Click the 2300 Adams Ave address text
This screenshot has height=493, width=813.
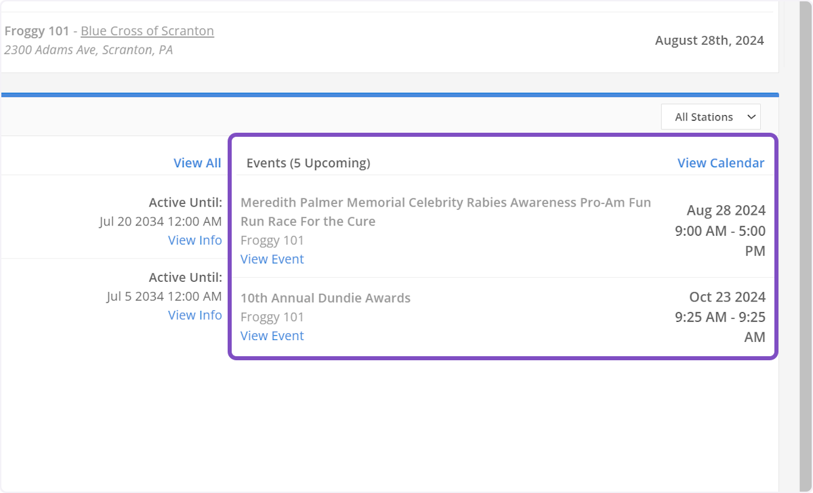pos(88,50)
